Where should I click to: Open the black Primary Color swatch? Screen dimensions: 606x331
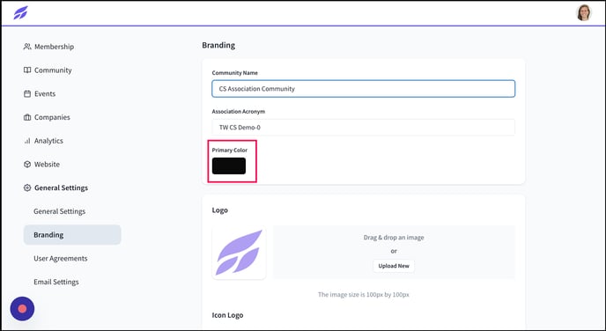click(229, 165)
